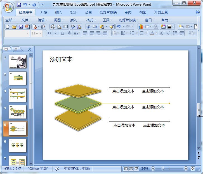Open the 设计 ribbon tab

point(74,12)
